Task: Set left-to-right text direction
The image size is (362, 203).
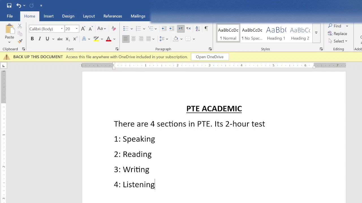Action: 181,29
